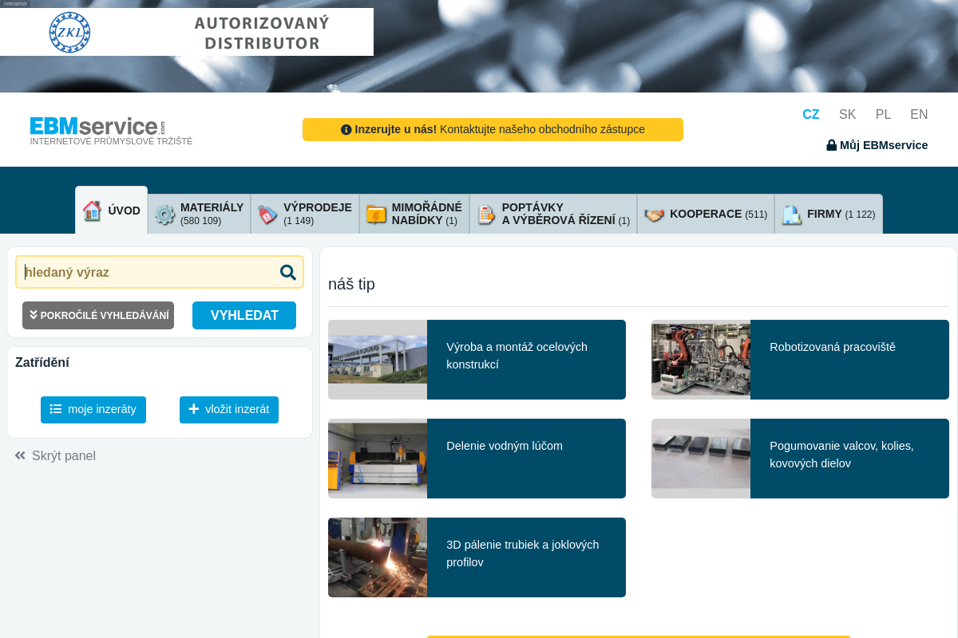Expand Pokročilé vyhledávání options
Viewport: 958px width, 638px height.
[98, 315]
